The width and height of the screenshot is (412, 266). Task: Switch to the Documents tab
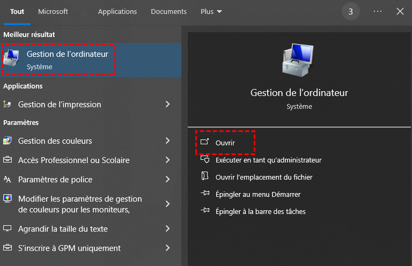click(x=168, y=12)
